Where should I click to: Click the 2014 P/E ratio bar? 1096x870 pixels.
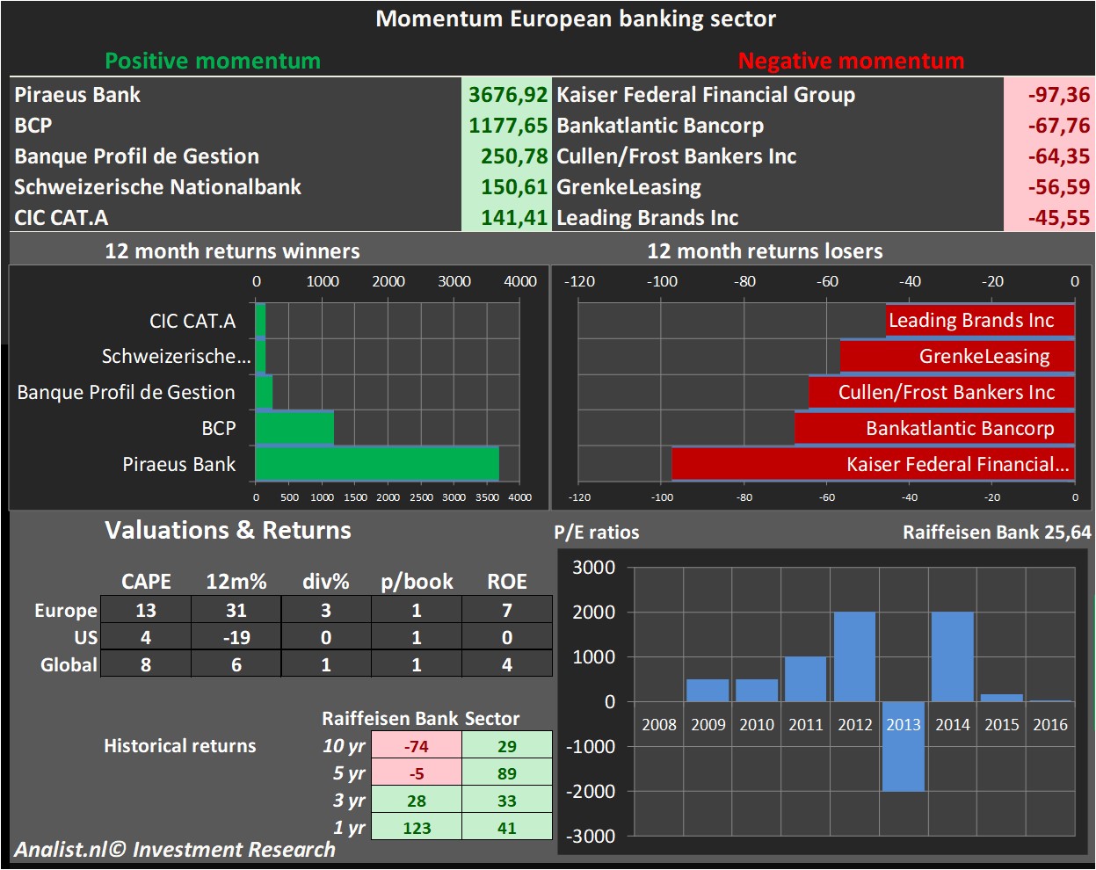(952, 656)
